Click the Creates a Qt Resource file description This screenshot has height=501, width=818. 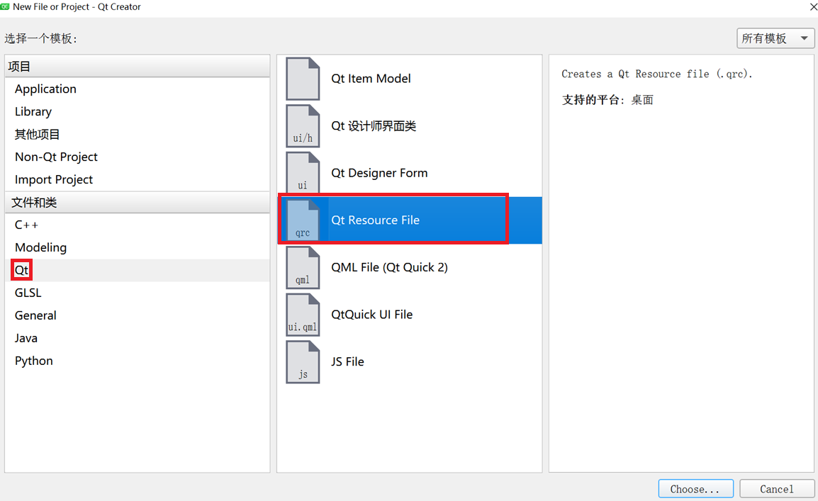point(657,74)
